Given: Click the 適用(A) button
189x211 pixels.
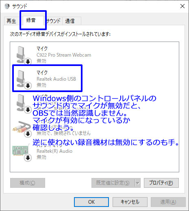Looking at the screenshot, I should coord(168,202).
